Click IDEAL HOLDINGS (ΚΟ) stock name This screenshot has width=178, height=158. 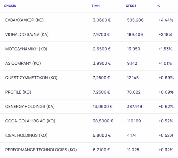coord(26,135)
